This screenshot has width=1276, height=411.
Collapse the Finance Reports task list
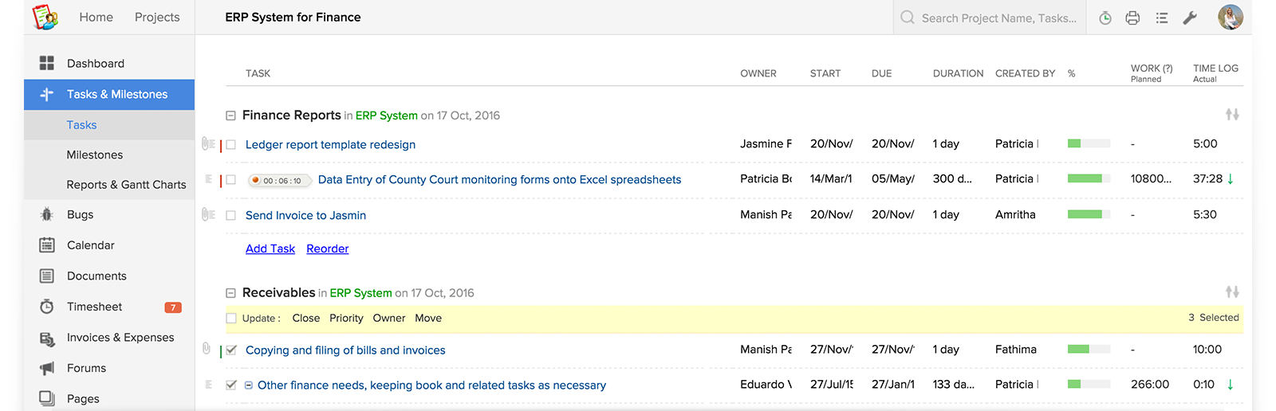(230, 115)
